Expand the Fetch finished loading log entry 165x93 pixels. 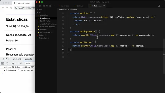(x=5, y=67)
